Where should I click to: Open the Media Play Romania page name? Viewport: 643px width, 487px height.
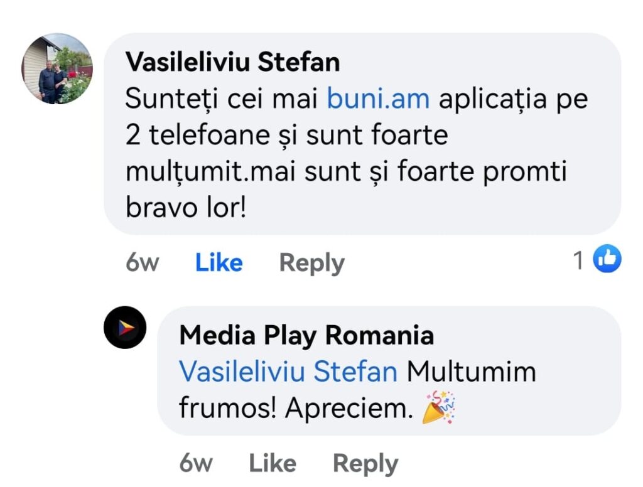(x=306, y=336)
